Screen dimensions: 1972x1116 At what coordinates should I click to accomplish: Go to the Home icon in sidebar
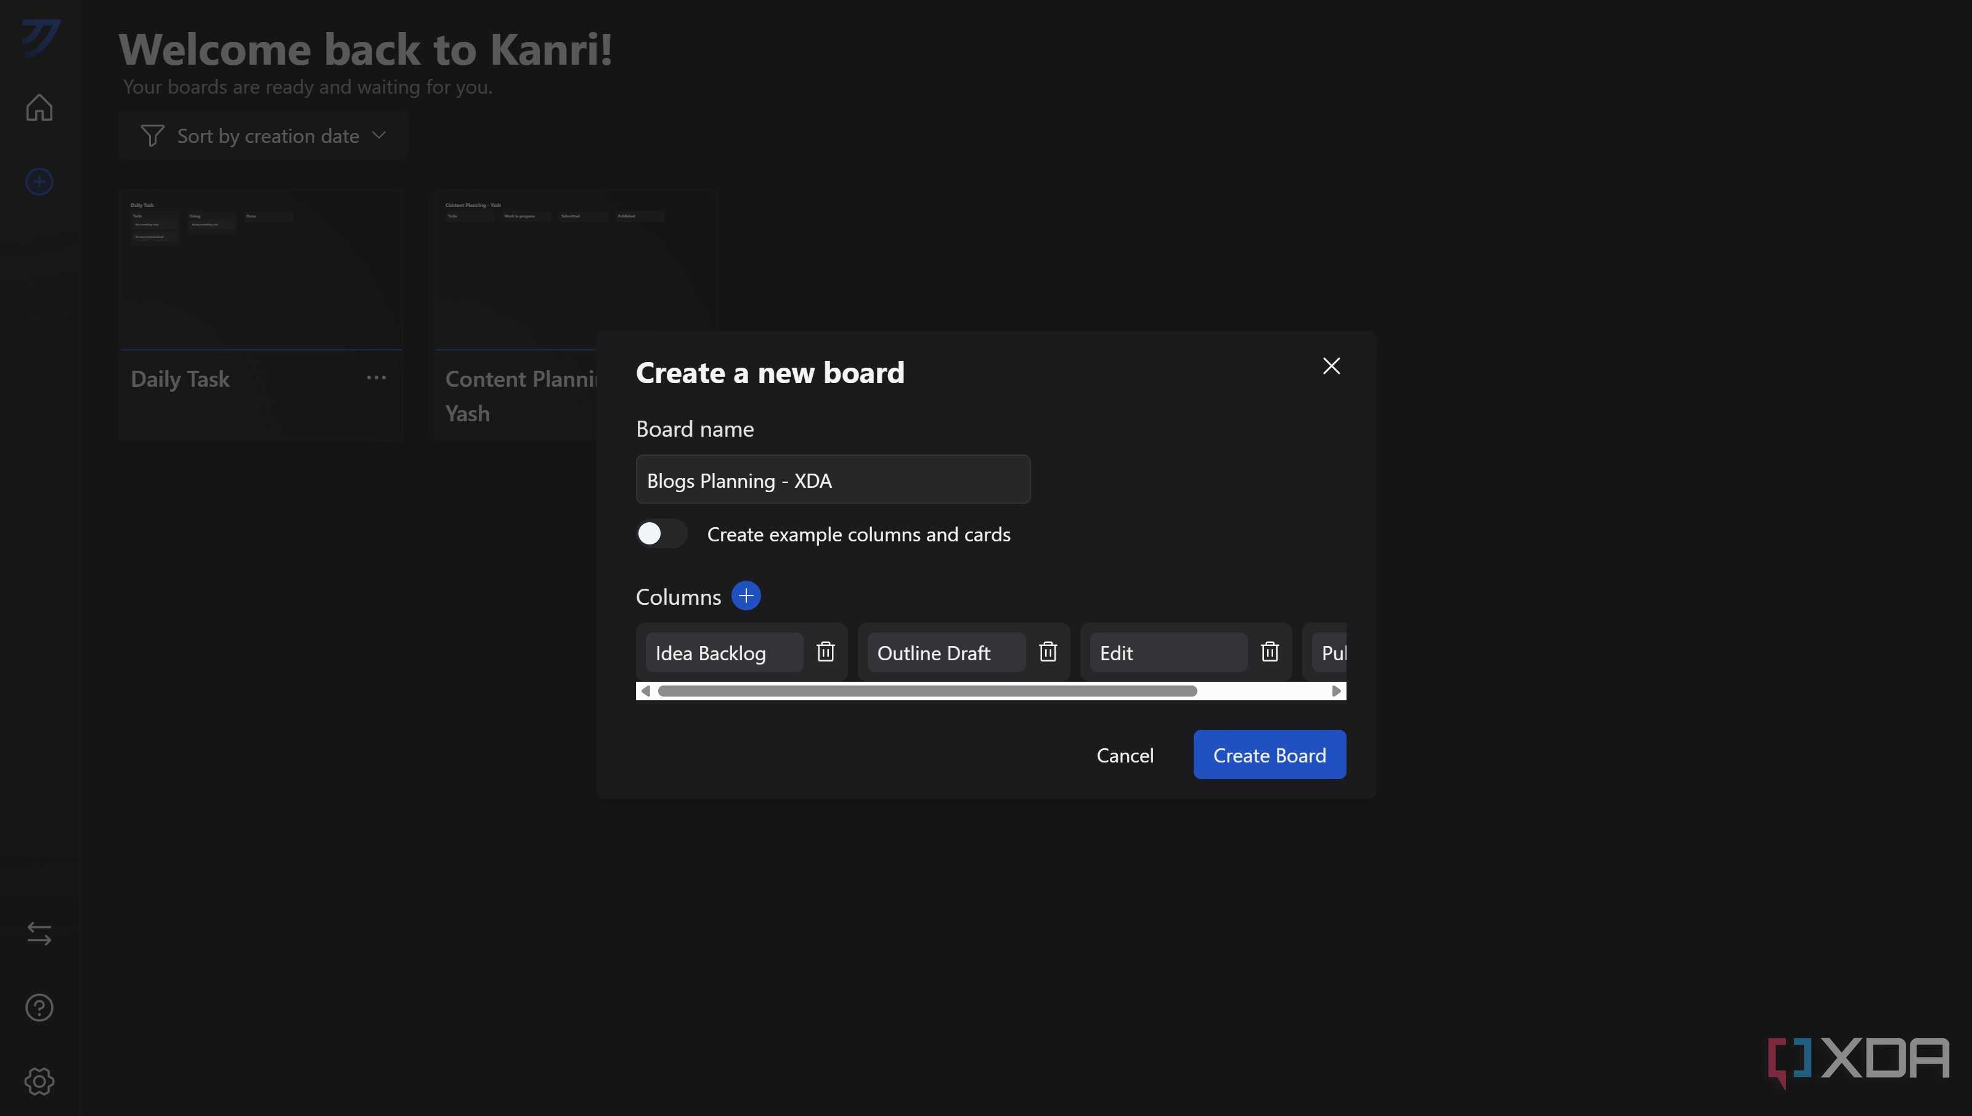[x=39, y=107]
